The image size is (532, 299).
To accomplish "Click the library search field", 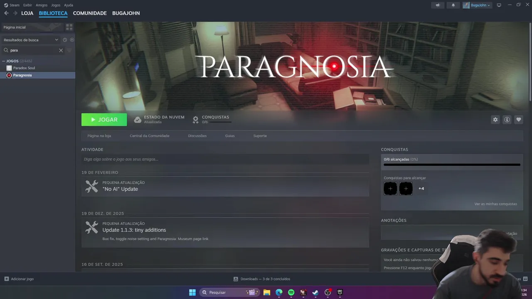I will [x=33, y=50].
